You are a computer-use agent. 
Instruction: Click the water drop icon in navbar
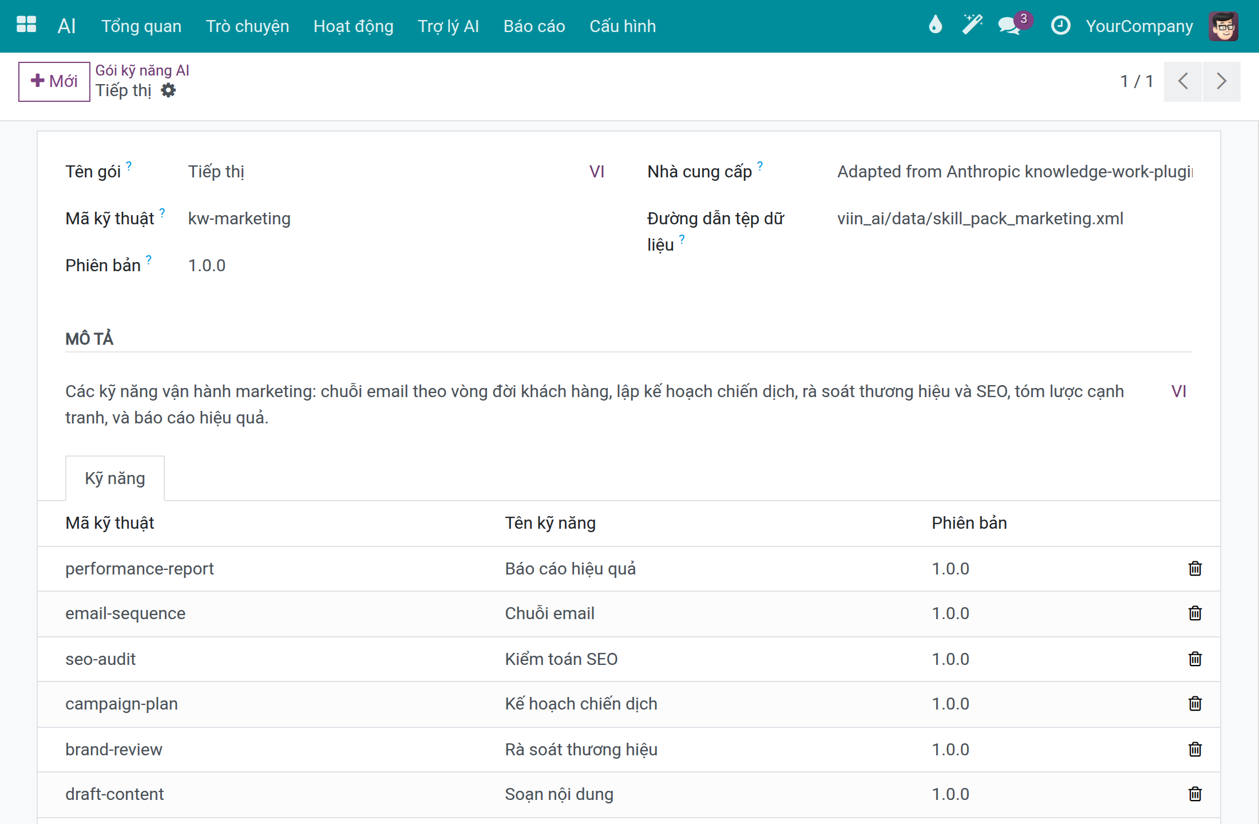[935, 26]
